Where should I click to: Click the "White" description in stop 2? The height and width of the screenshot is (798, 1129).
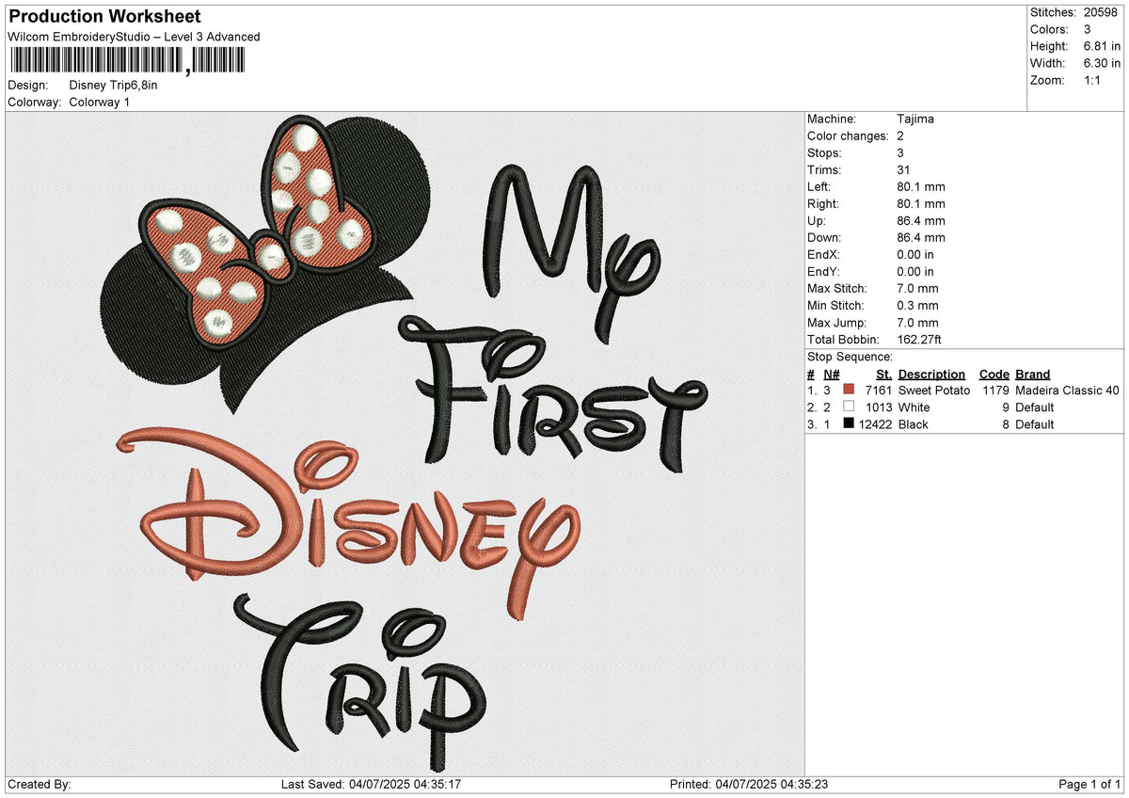[x=914, y=407]
